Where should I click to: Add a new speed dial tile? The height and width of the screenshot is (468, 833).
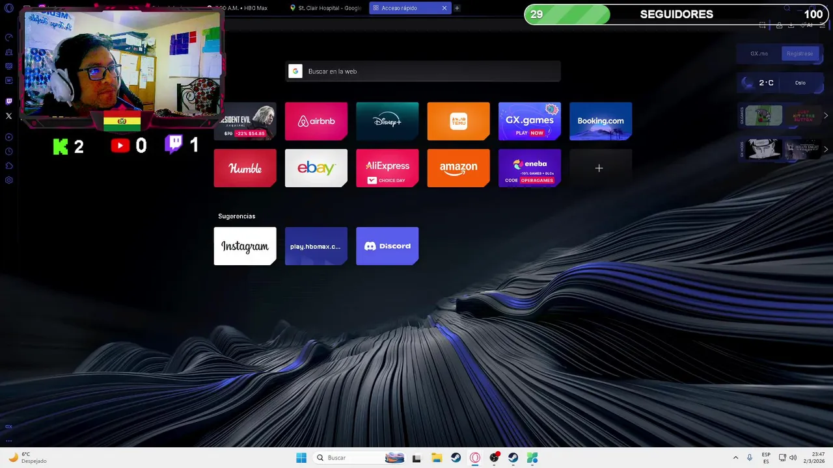tap(601, 168)
